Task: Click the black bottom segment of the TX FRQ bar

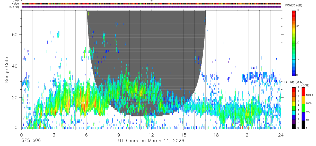Action: tap(294, 126)
